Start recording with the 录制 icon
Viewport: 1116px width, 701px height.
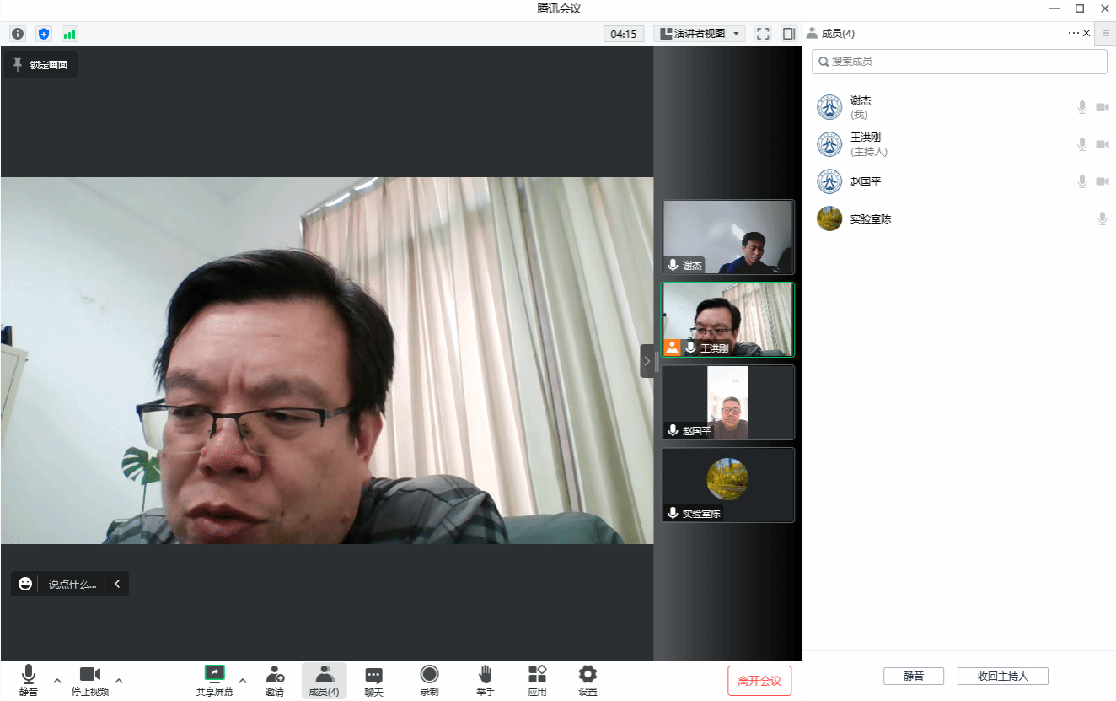click(429, 680)
